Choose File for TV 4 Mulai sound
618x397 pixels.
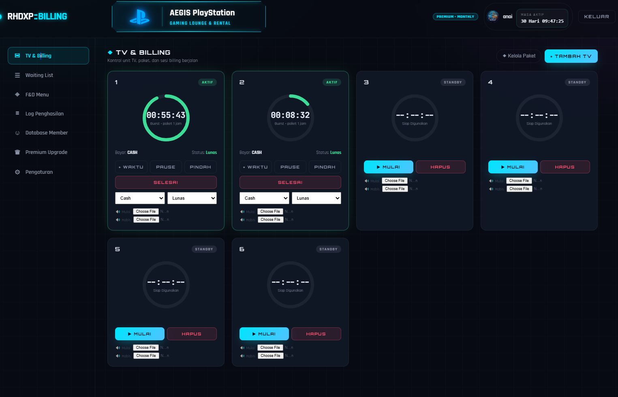point(519,181)
